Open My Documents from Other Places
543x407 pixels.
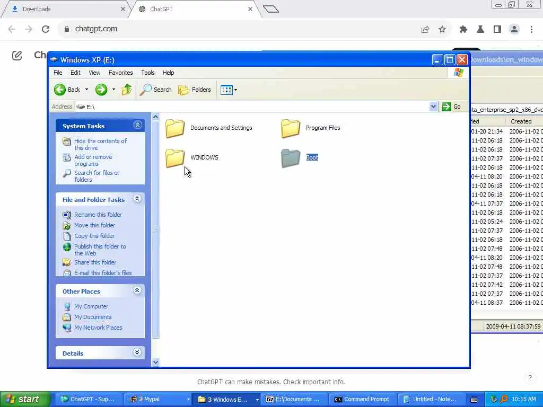[93, 317]
